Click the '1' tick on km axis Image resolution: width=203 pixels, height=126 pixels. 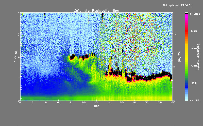(x=19, y=79)
